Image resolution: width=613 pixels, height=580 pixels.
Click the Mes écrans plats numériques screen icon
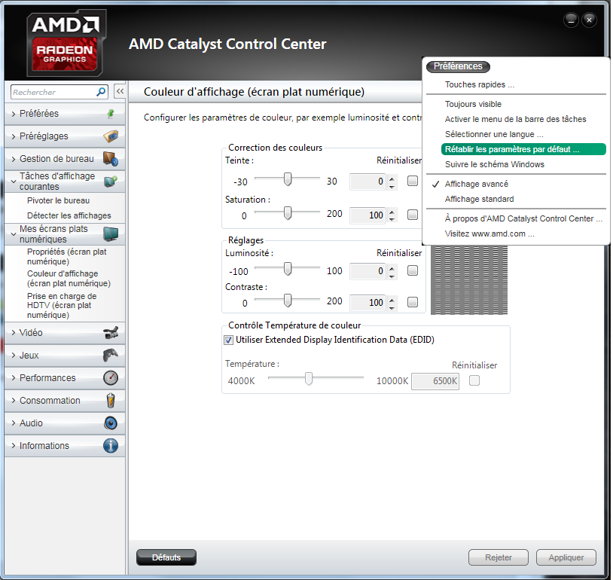click(x=111, y=234)
